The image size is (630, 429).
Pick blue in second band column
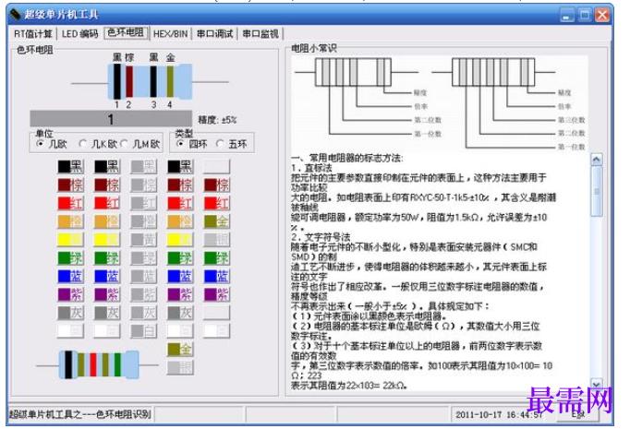click(x=107, y=276)
